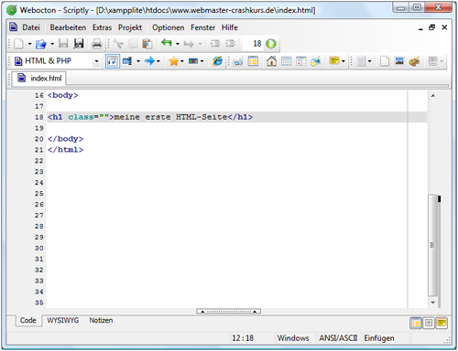Open the Bearbeiten menu
This screenshot has width=458, height=351.
(x=68, y=27)
